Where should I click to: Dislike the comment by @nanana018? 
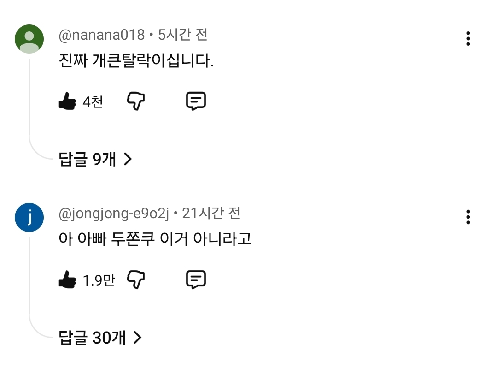pyautogui.click(x=136, y=101)
